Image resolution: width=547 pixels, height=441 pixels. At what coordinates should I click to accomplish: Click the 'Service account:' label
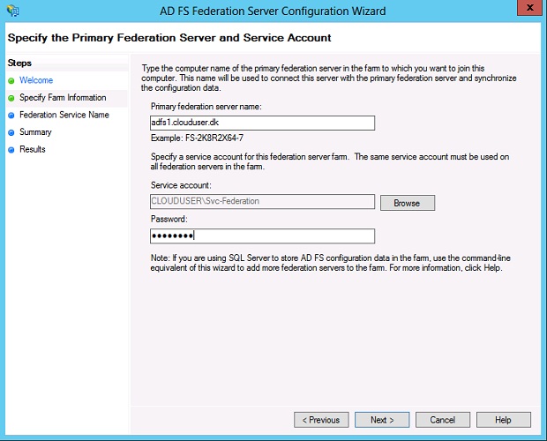click(x=181, y=185)
